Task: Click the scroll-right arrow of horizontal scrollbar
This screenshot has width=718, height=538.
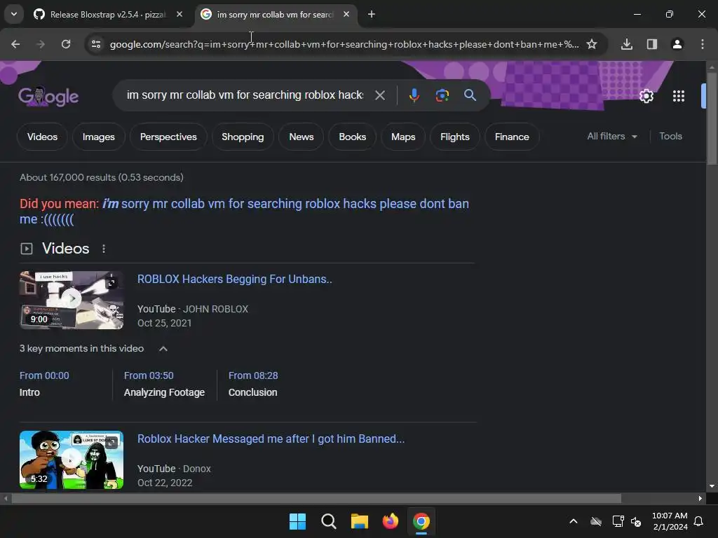Action: (700, 498)
